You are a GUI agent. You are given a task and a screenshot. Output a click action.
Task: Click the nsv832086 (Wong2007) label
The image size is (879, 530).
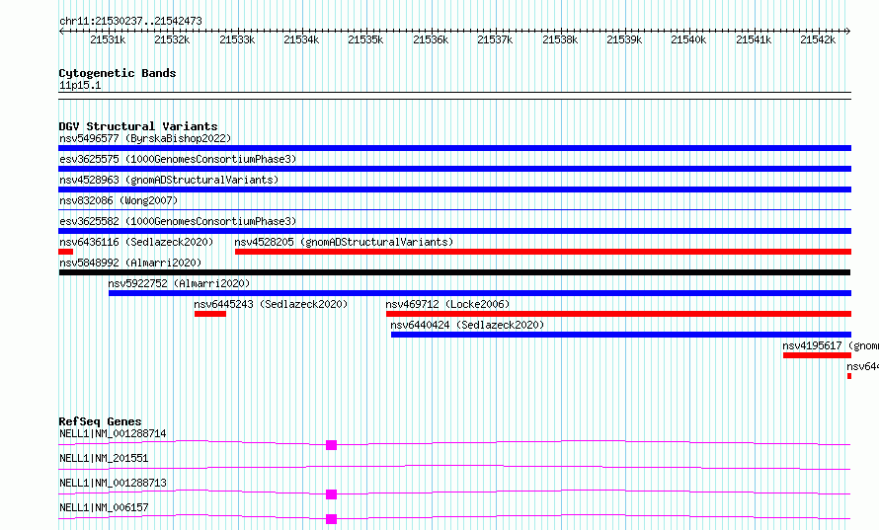point(119,200)
